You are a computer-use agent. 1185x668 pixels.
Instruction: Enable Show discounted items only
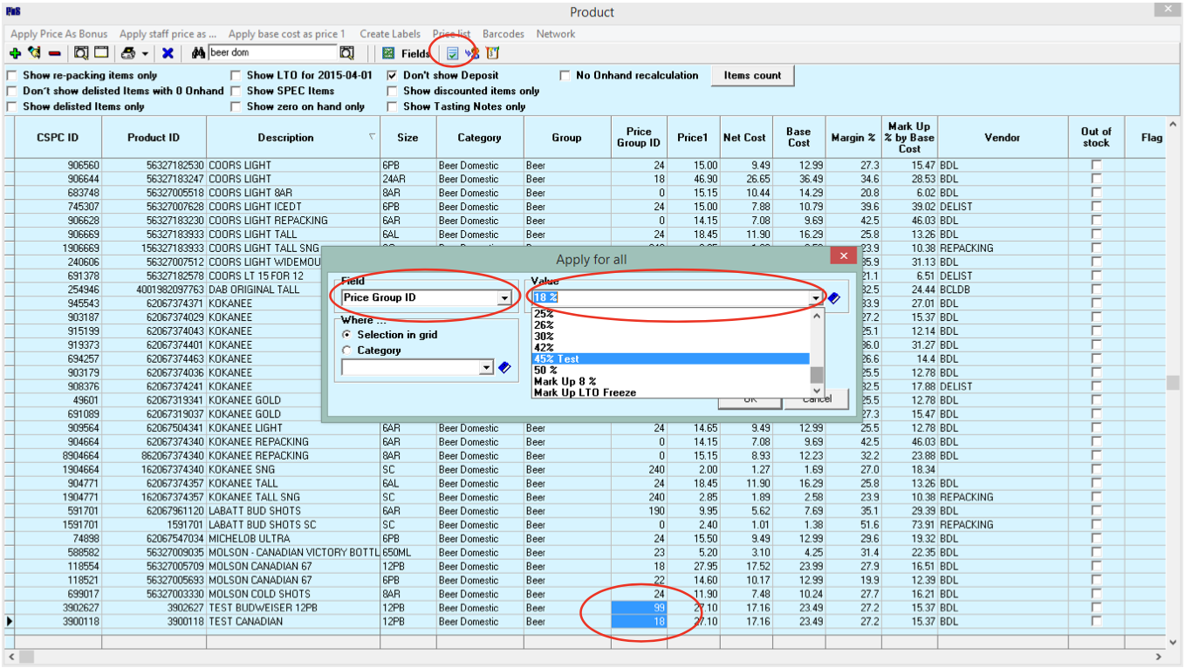pos(393,92)
